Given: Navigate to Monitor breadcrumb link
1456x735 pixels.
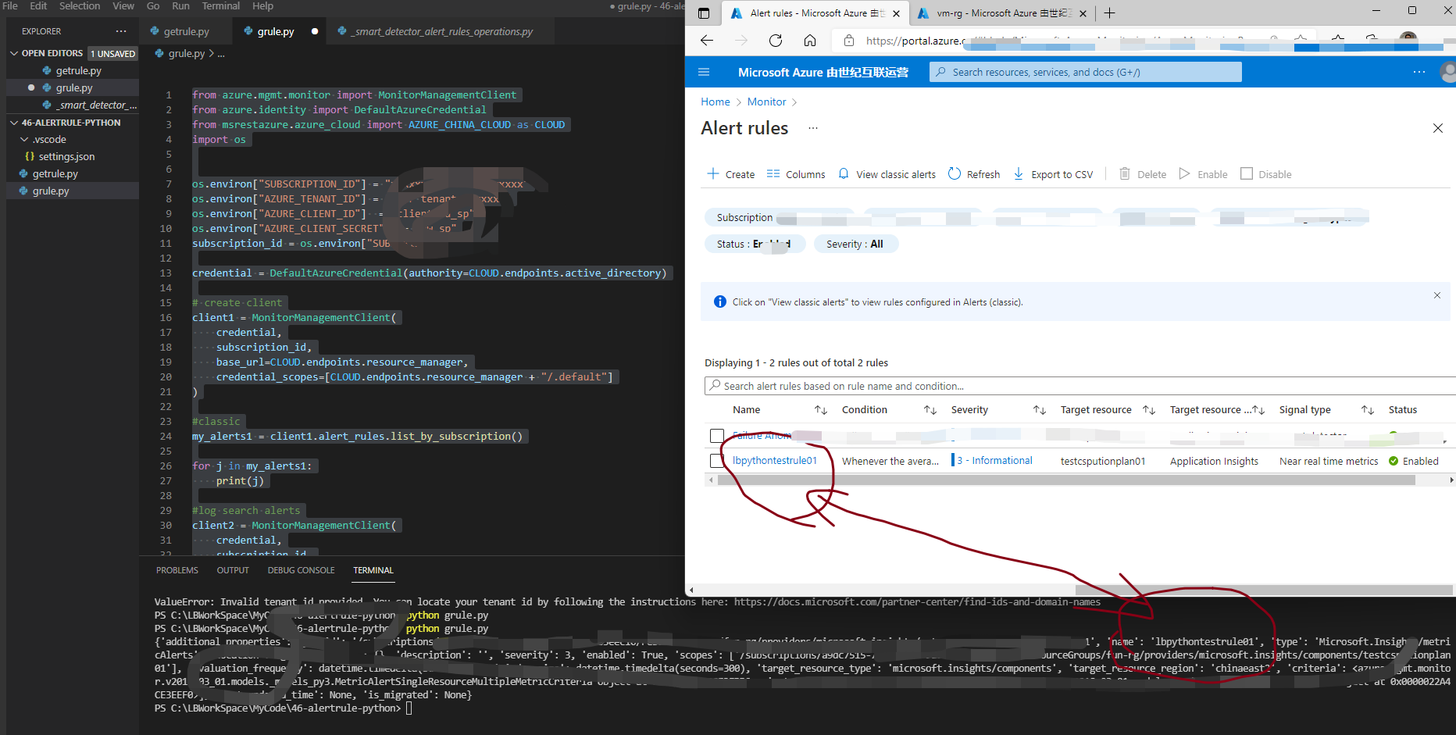Looking at the screenshot, I should (766, 102).
